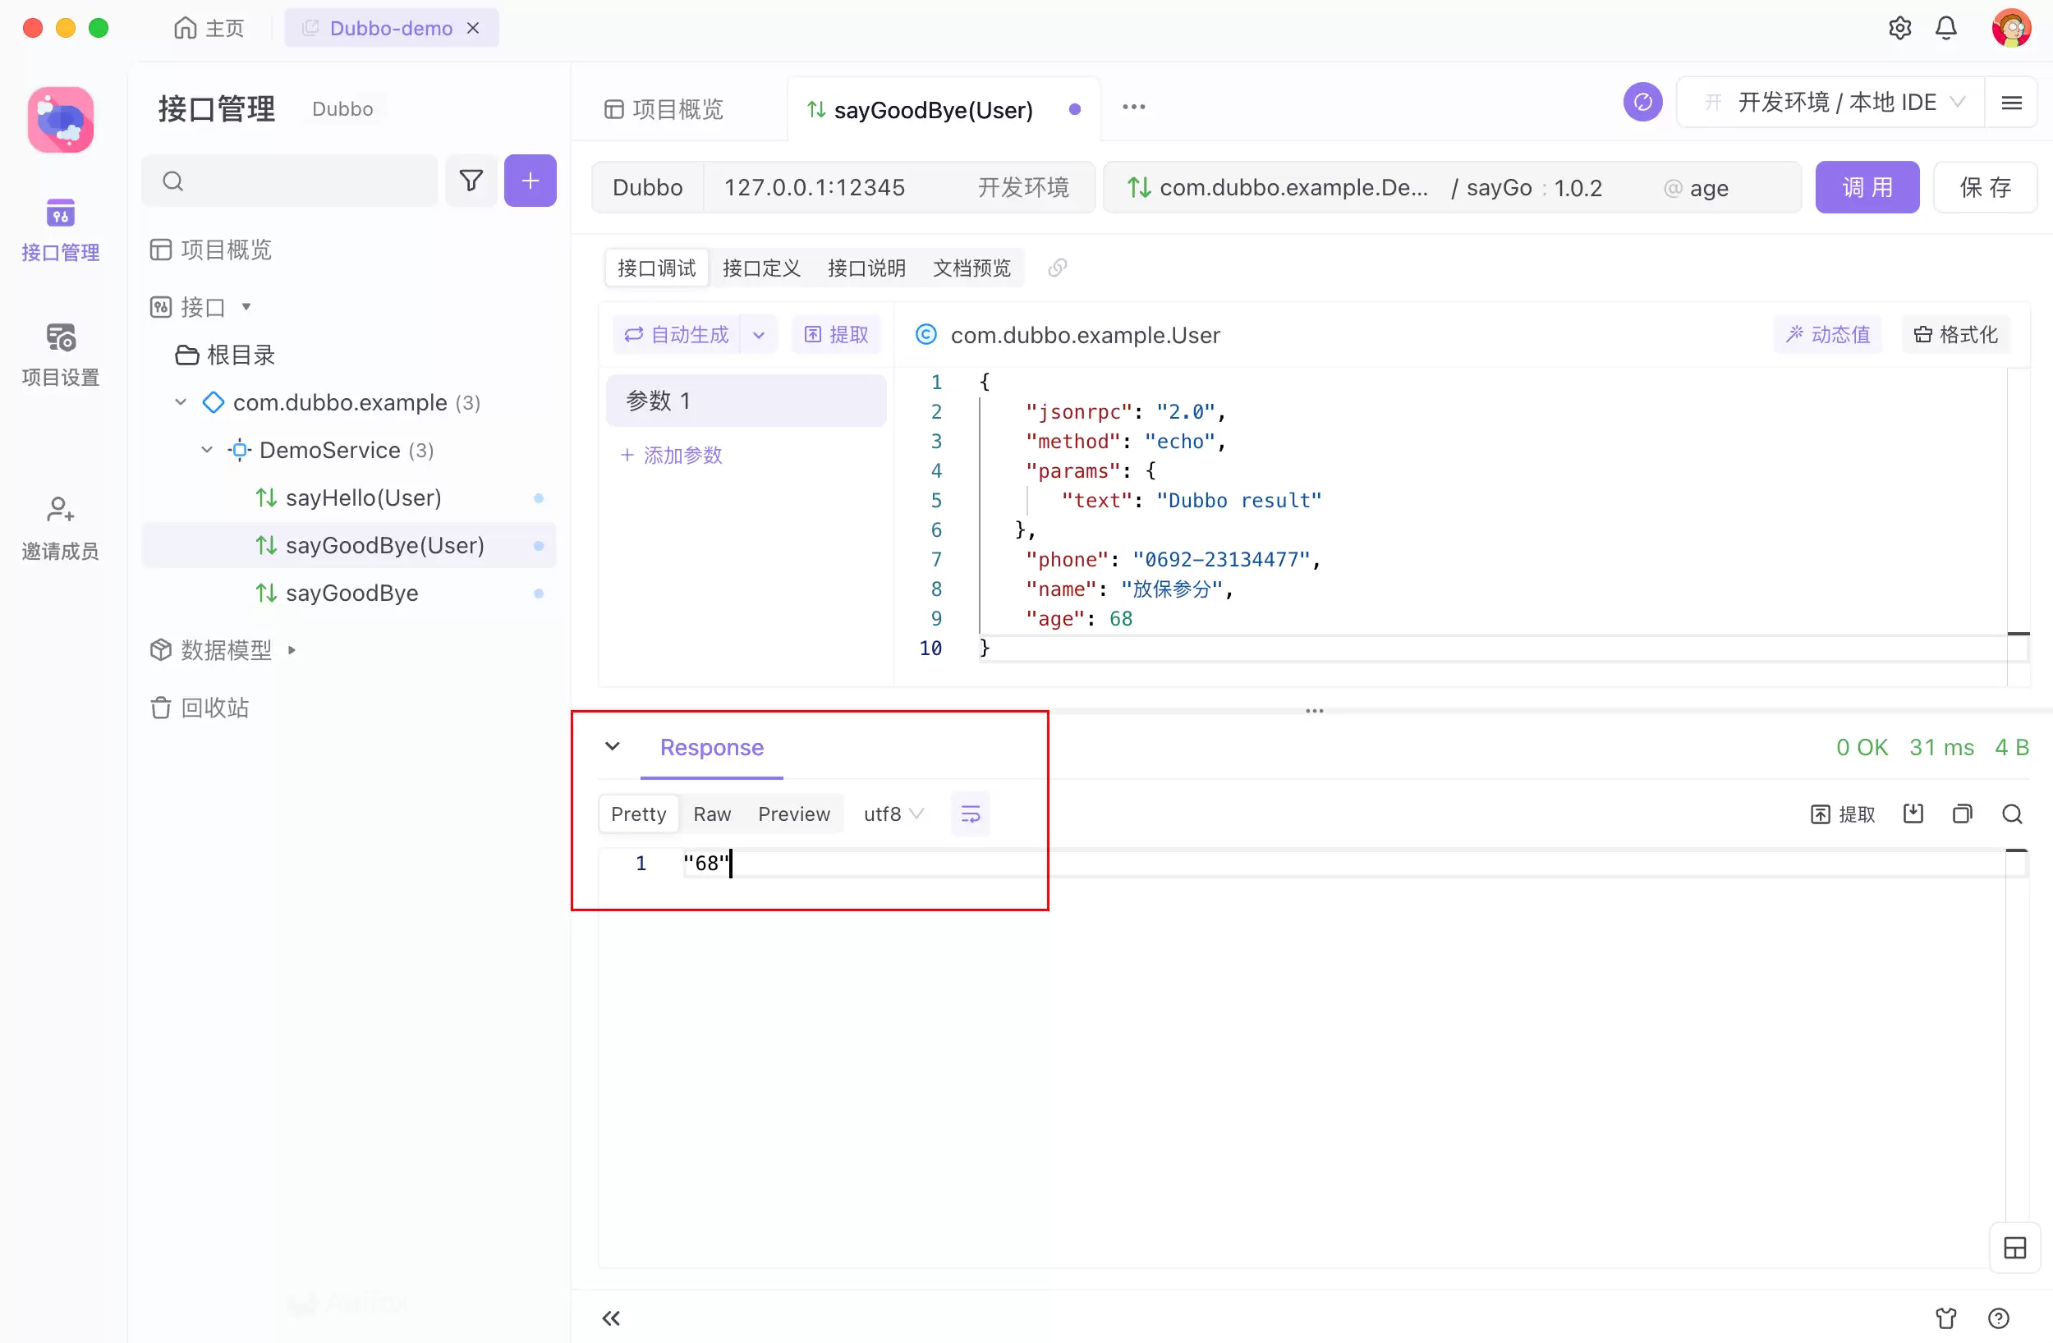Open the utf8 encoding dropdown
Screen dimensions: 2053x1343
coord(893,814)
